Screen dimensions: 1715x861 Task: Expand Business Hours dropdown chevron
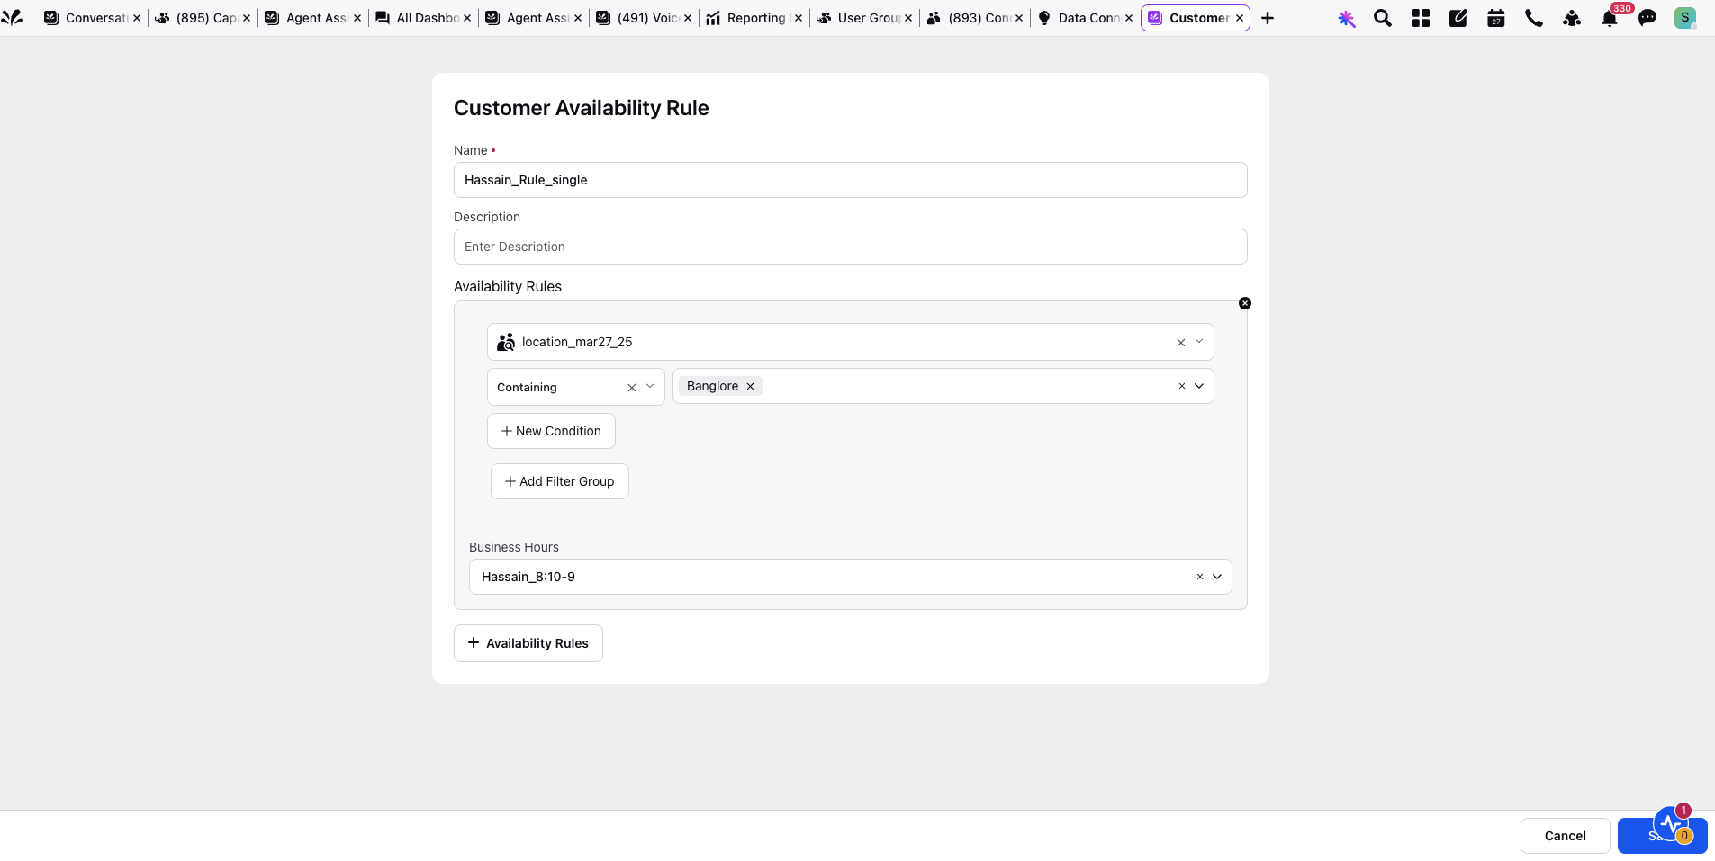pos(1217,577)
